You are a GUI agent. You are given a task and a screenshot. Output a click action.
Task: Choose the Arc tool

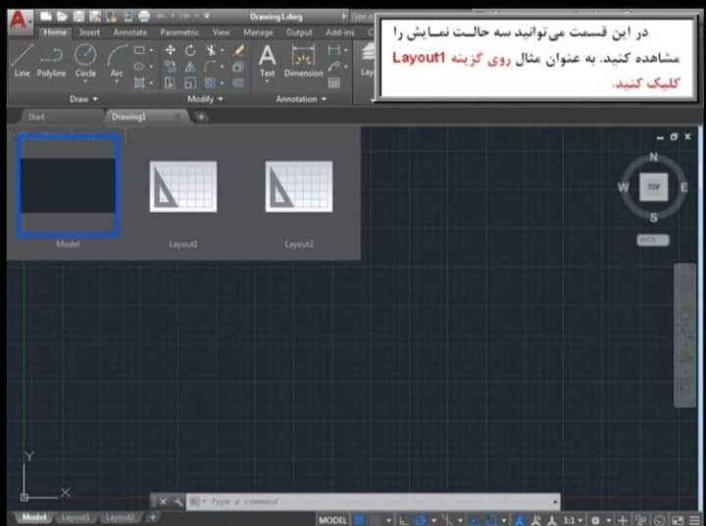coord(117,60)
